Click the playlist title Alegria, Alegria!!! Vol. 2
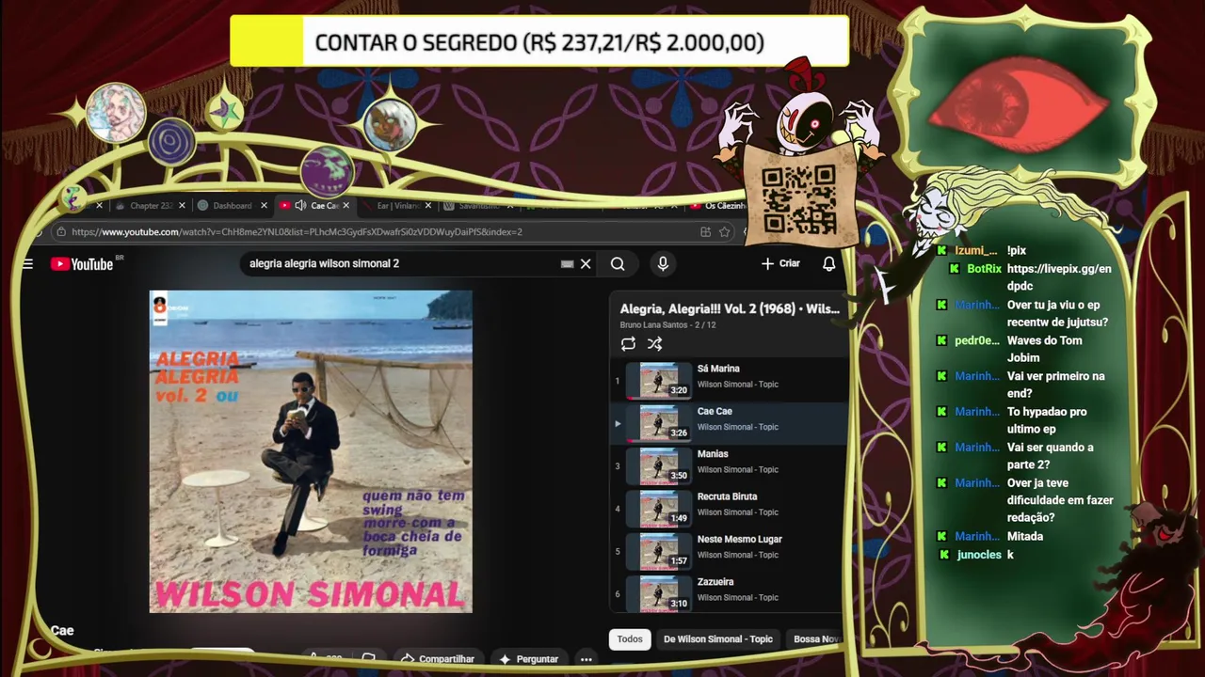1205x677 pixels. [x=730, y=308]
